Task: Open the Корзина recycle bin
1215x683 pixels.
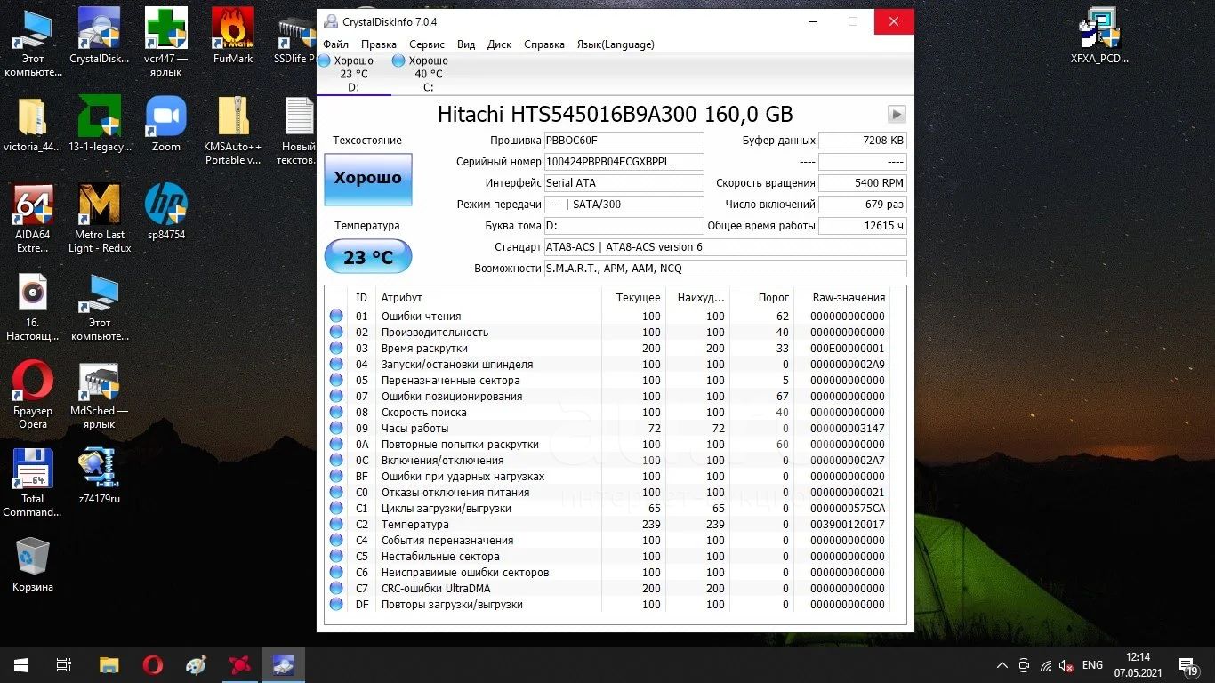Action: pyautogui.click(x=33, y=565)
